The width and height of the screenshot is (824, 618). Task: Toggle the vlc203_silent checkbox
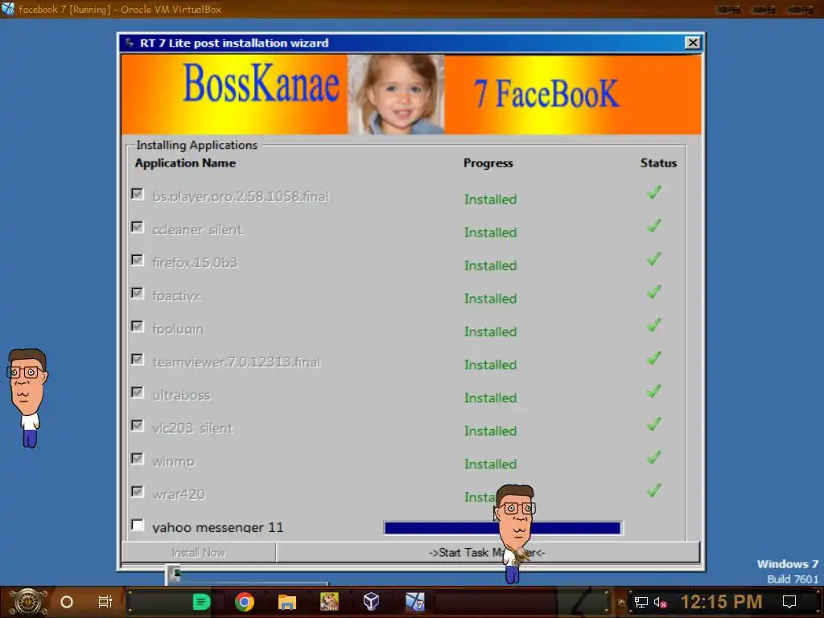138,426
